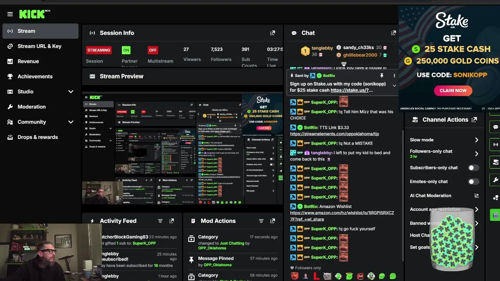The height and width of the screenshot is (281, 500).
Task: Open the stake.us link in pinned message
Action: pyautogui.click(x=352, y=90)
